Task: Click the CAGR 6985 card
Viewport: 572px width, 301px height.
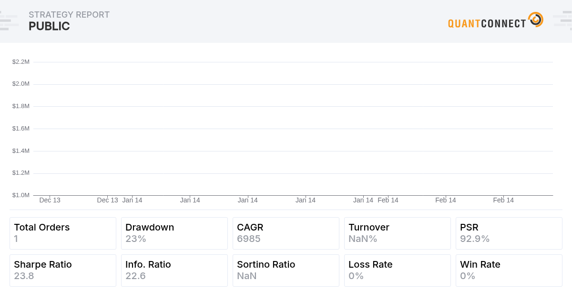Action: (286, 233)
